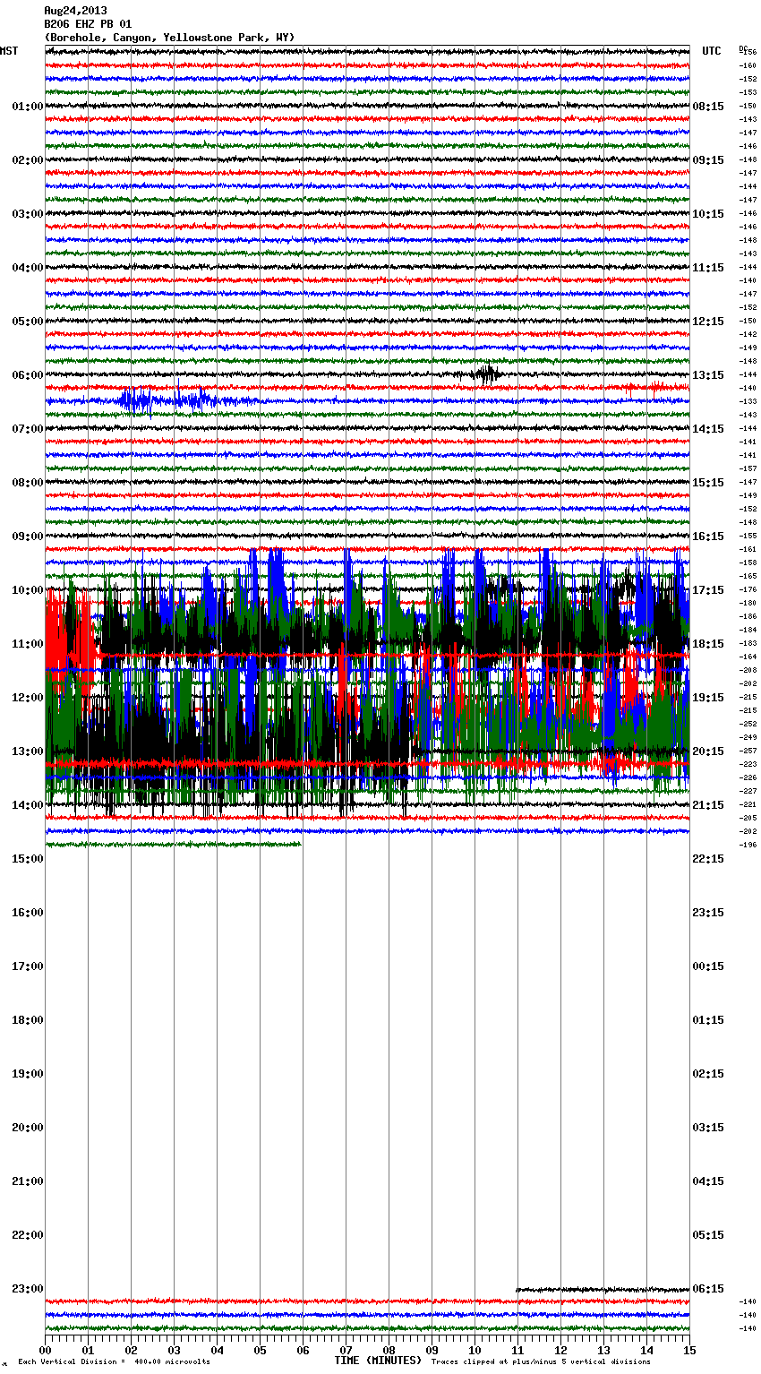Viewport: 761px width, 1374px height.
Task: Click the 07:00 MST time label
Action: click(28, 429)
